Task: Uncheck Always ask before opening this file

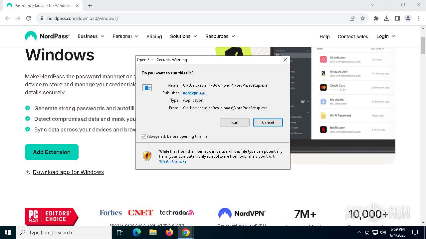Action: (x=144, y=136)
